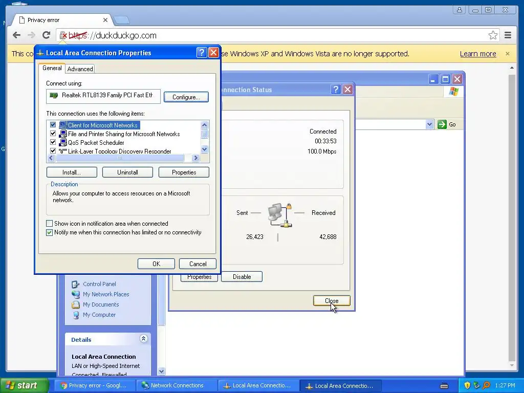Reload the duckduckgo.com page

46,35
